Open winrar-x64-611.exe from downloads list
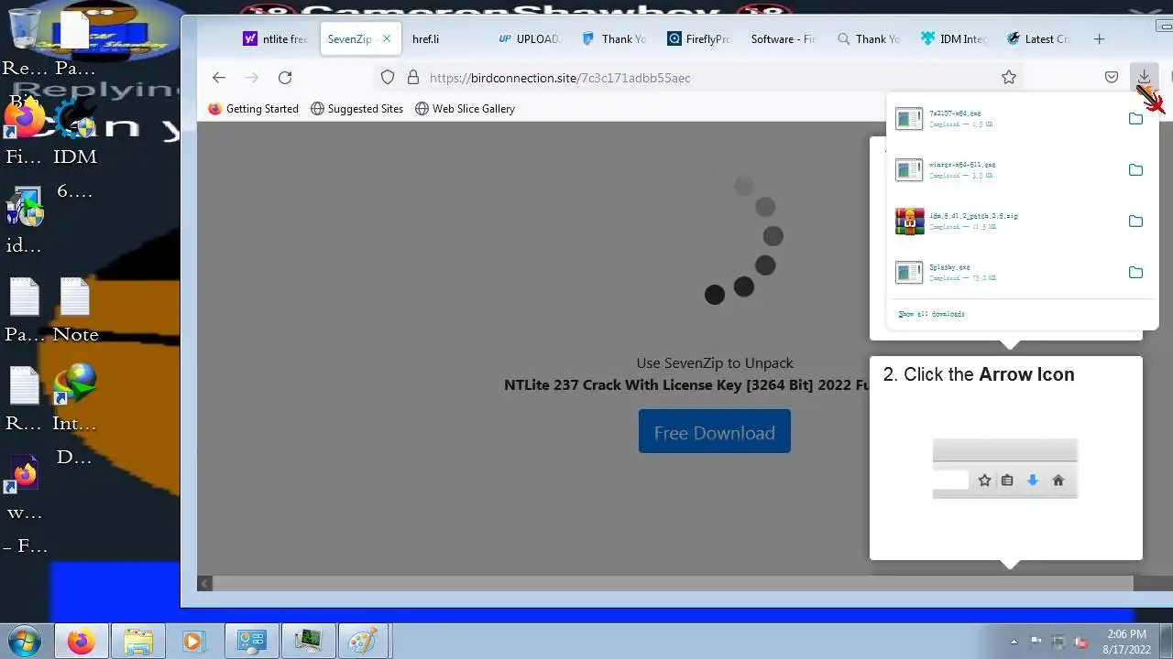 (1003, 170)
